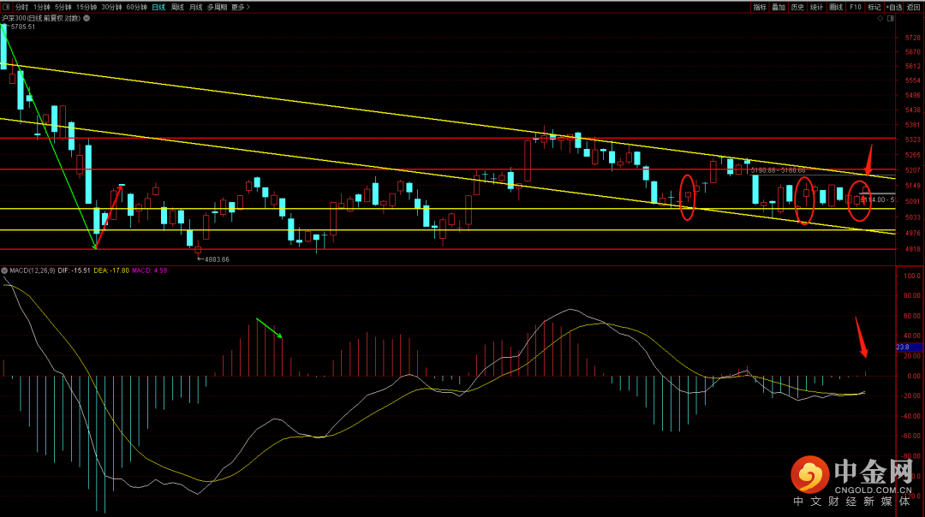Choose the 周线 weekly chart
925x517 pixels.
[x=177, y=7]
